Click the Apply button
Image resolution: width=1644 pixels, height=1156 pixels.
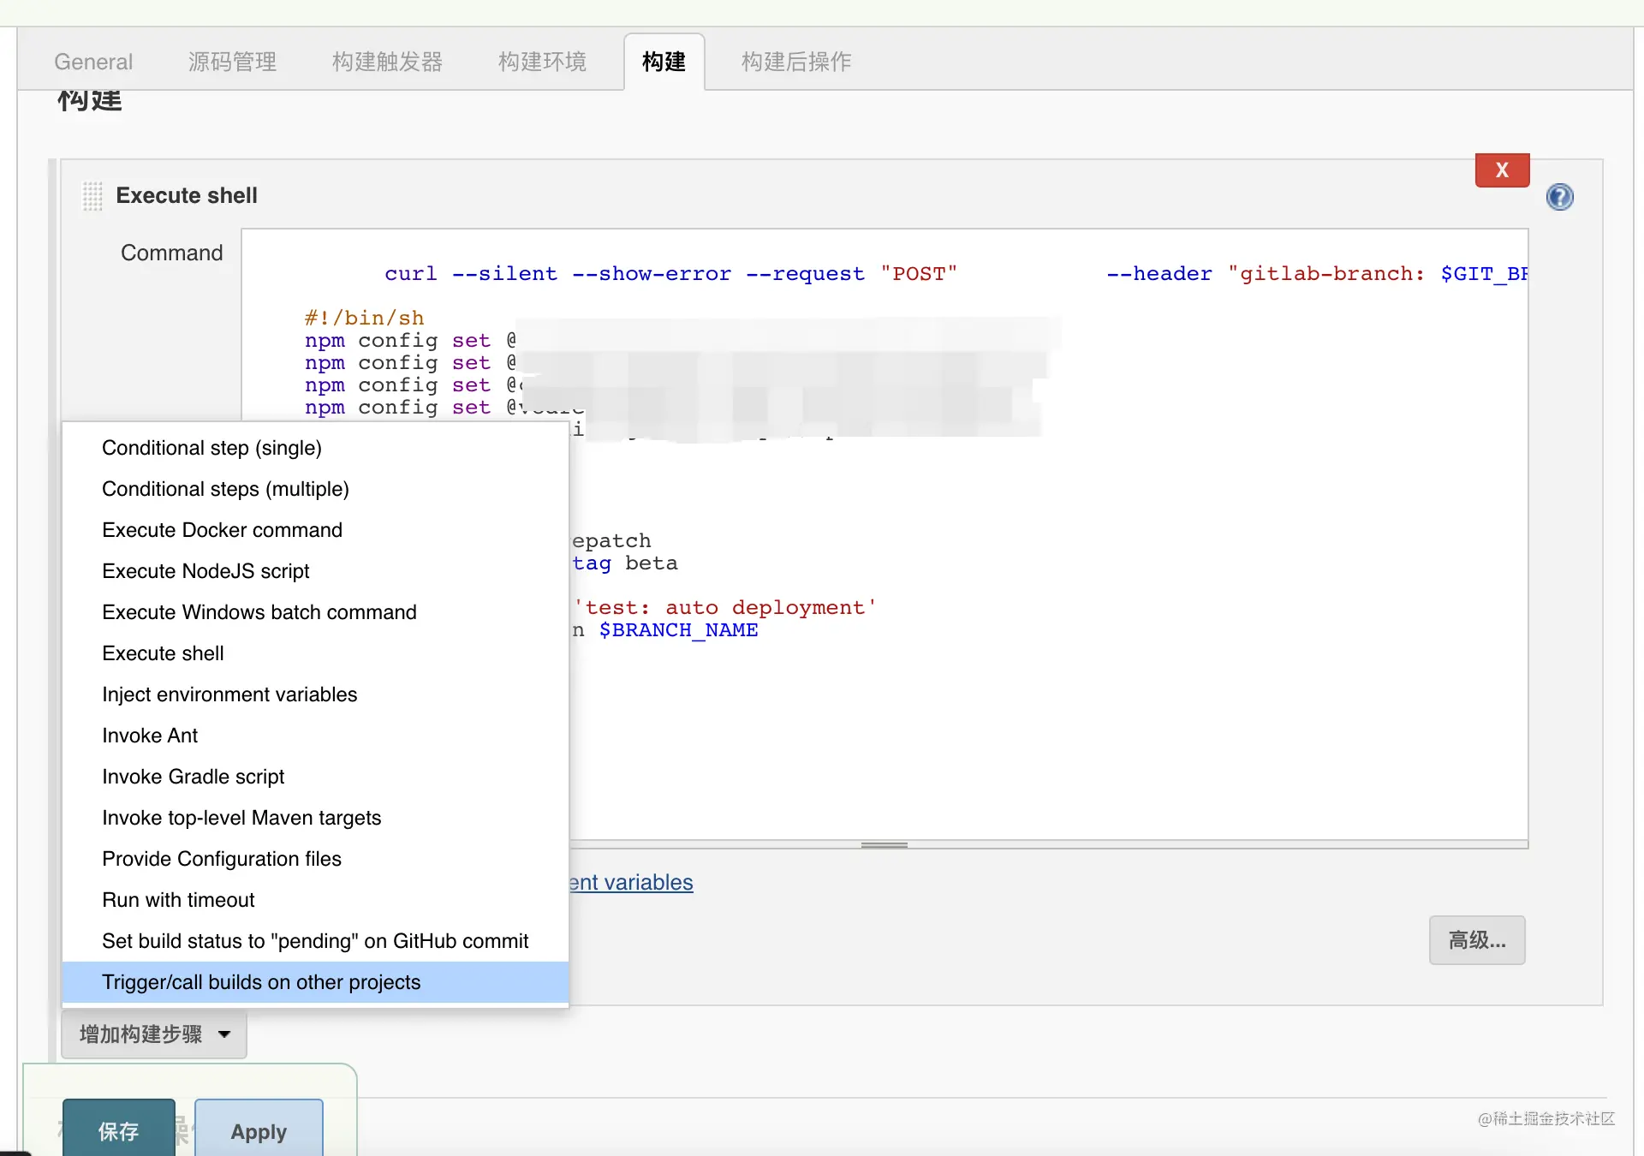[x=259, y=1131]
